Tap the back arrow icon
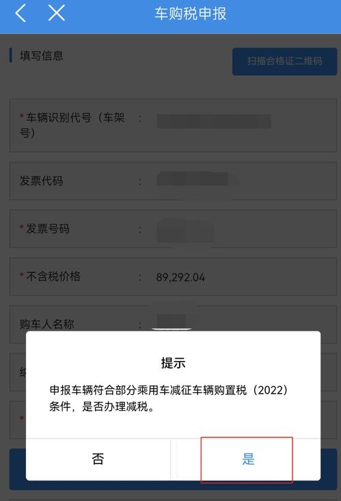The height and width of the screenshot is (501, 341). pyautogui.click(x=21, y=14)
